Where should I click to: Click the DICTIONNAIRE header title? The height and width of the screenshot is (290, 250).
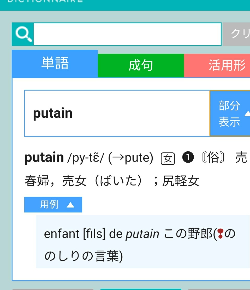pyautogui.click(x=44, y=1)
